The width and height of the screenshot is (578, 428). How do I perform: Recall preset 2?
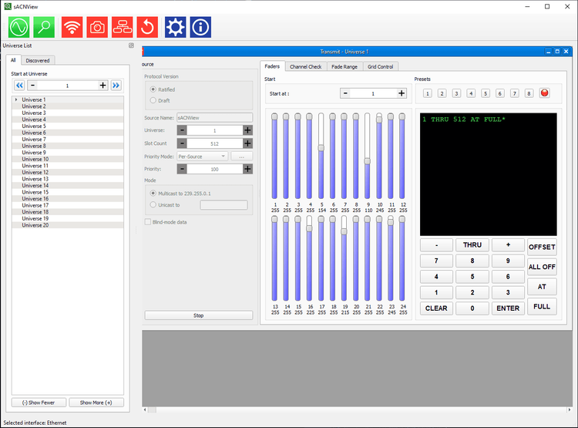tap(442, 93)
